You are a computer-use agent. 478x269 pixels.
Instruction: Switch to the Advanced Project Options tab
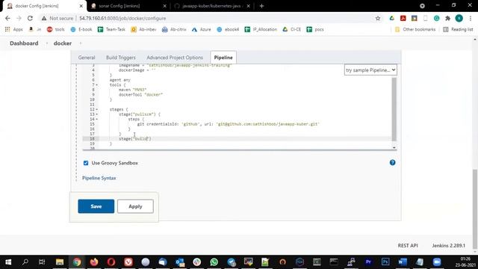click(x=175, y=58)
